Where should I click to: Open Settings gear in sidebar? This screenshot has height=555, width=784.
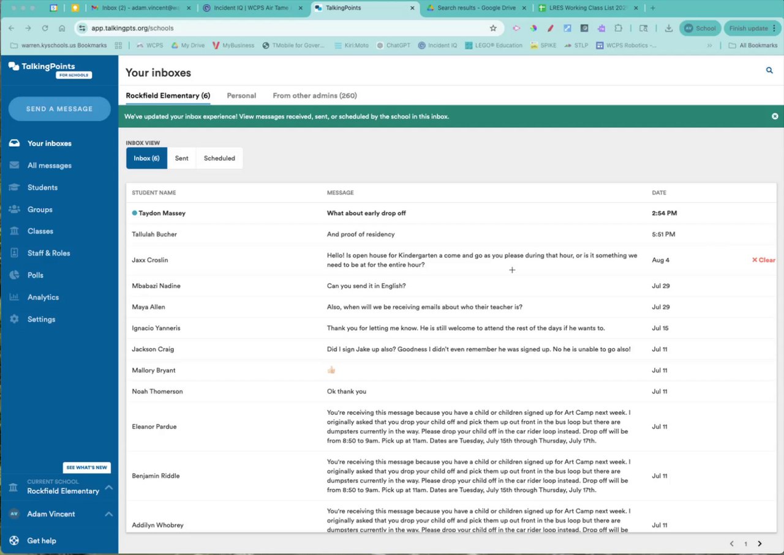(x=14, y=319)
